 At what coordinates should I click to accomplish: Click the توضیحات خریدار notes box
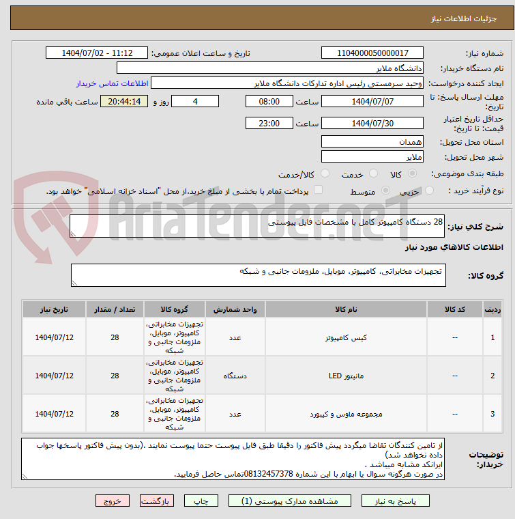tap(233, 459)
